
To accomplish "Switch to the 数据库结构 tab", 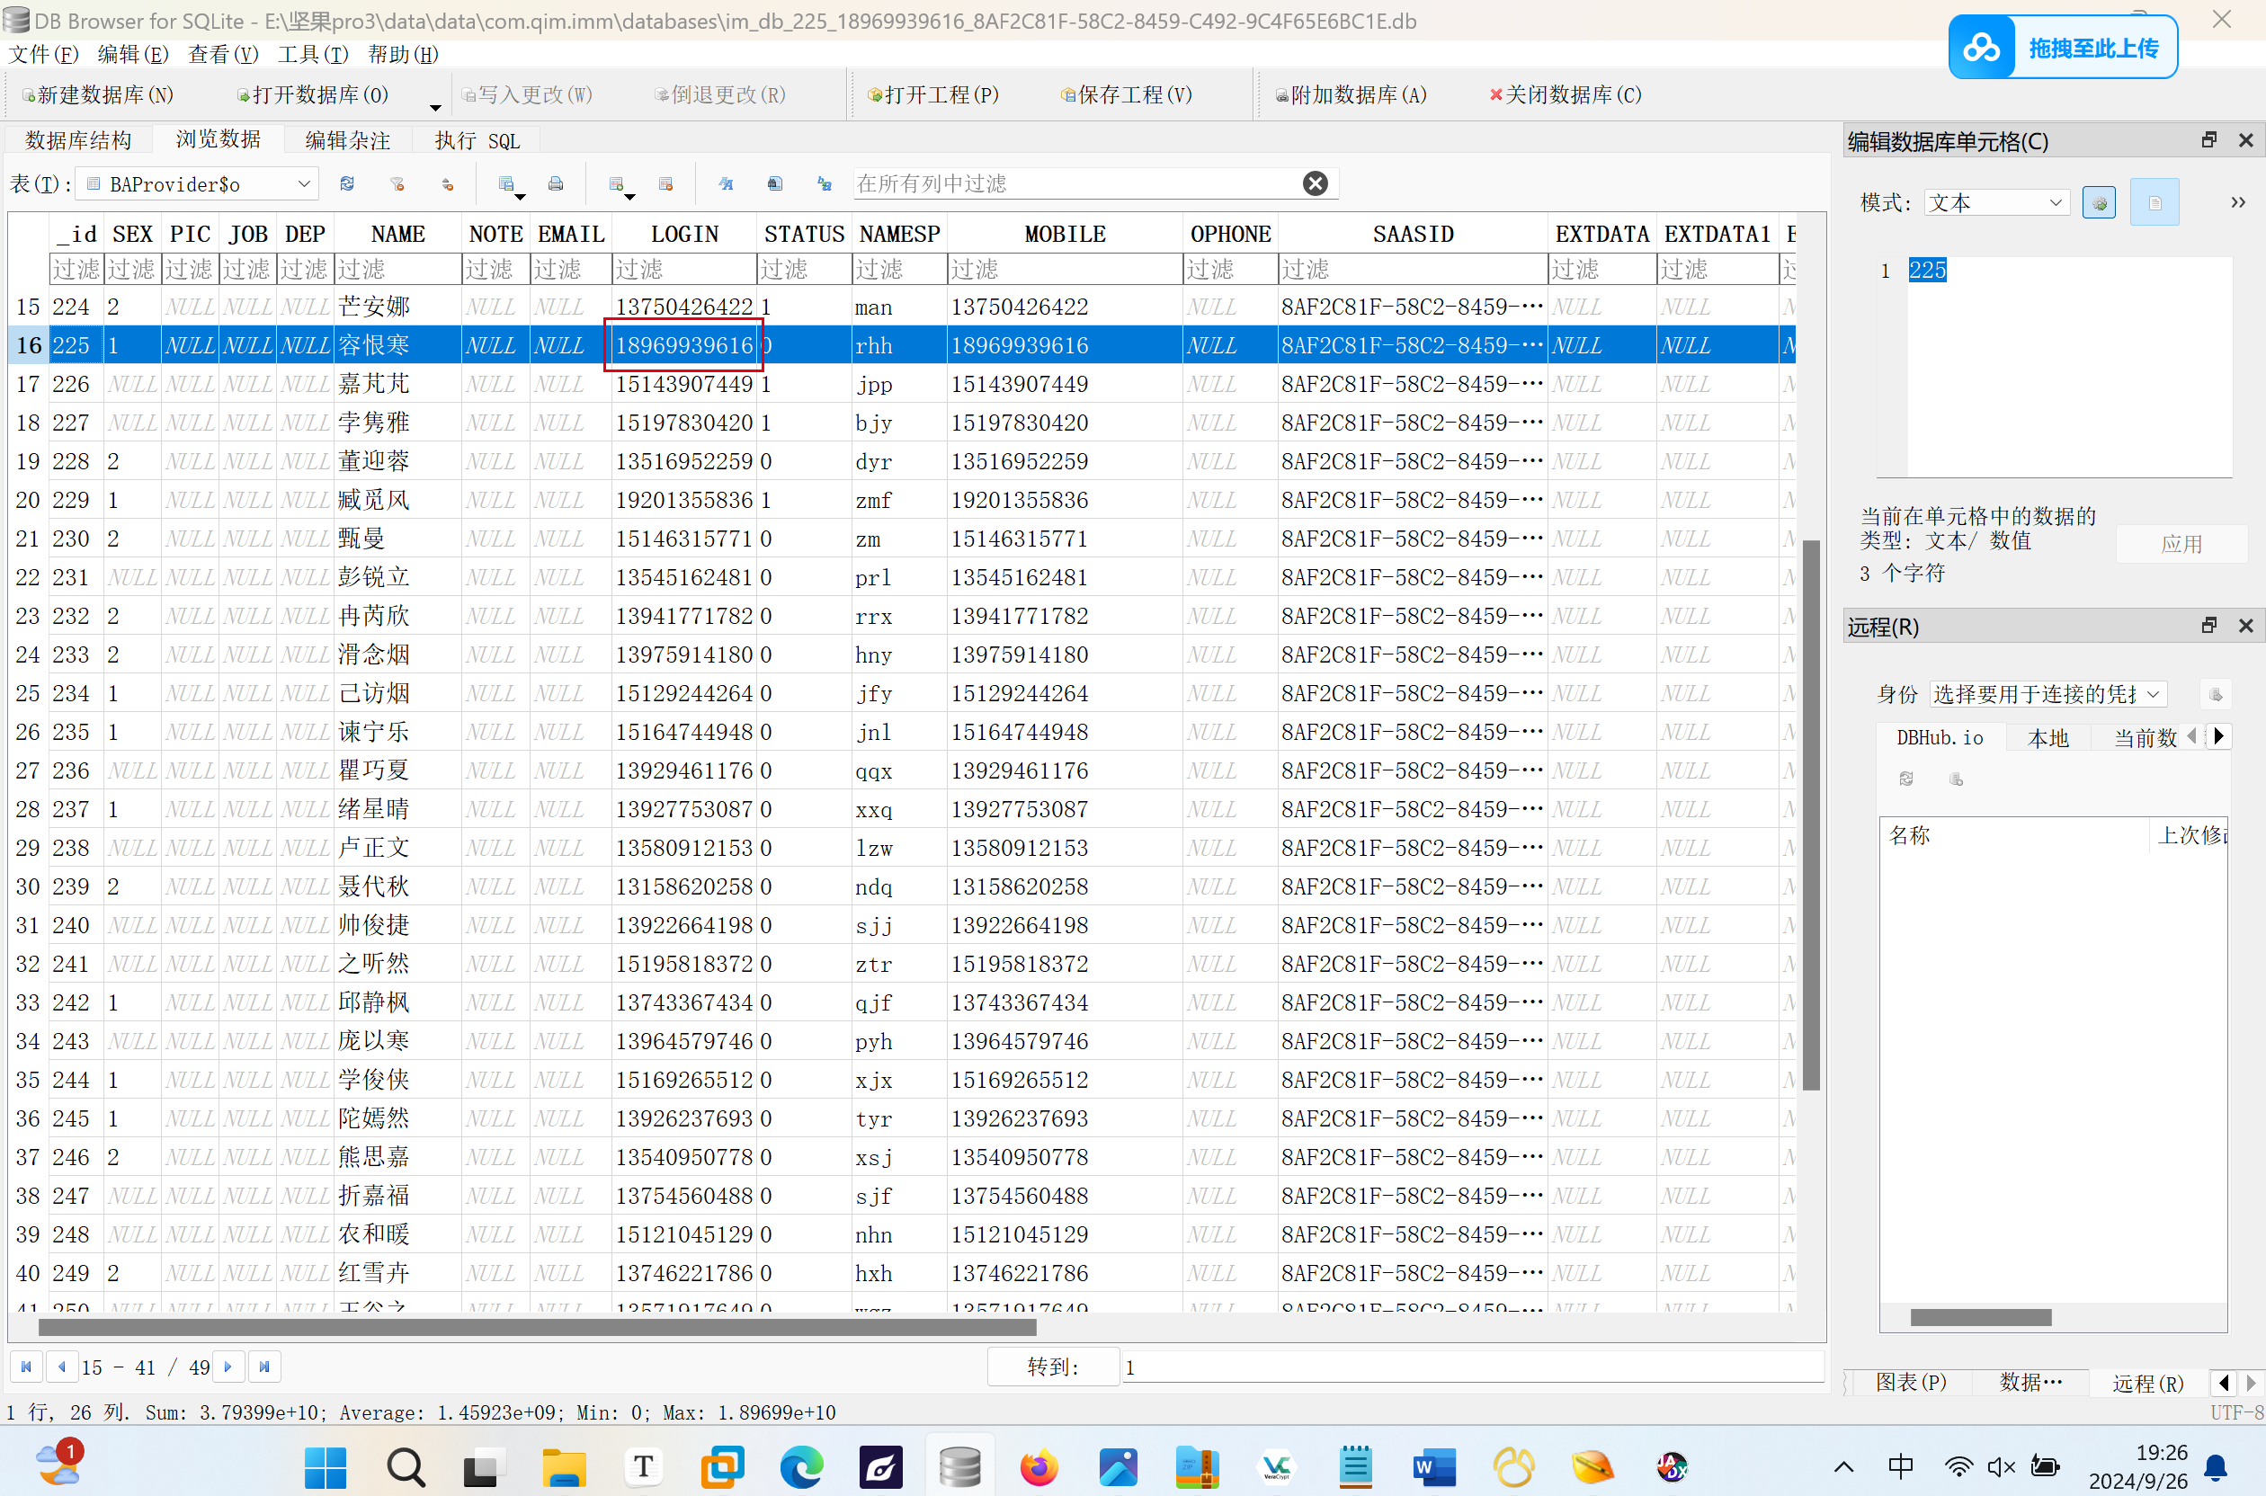I will (78, 140).
